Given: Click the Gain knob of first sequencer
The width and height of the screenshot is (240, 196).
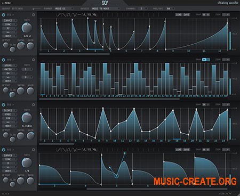Looking at the screenshot, I should pyautogui.click(x=30, y=46).
